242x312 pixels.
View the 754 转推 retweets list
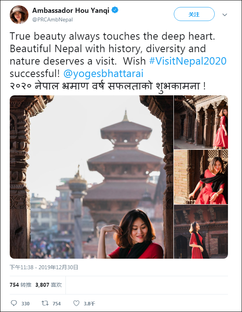[x=19, y=285]
